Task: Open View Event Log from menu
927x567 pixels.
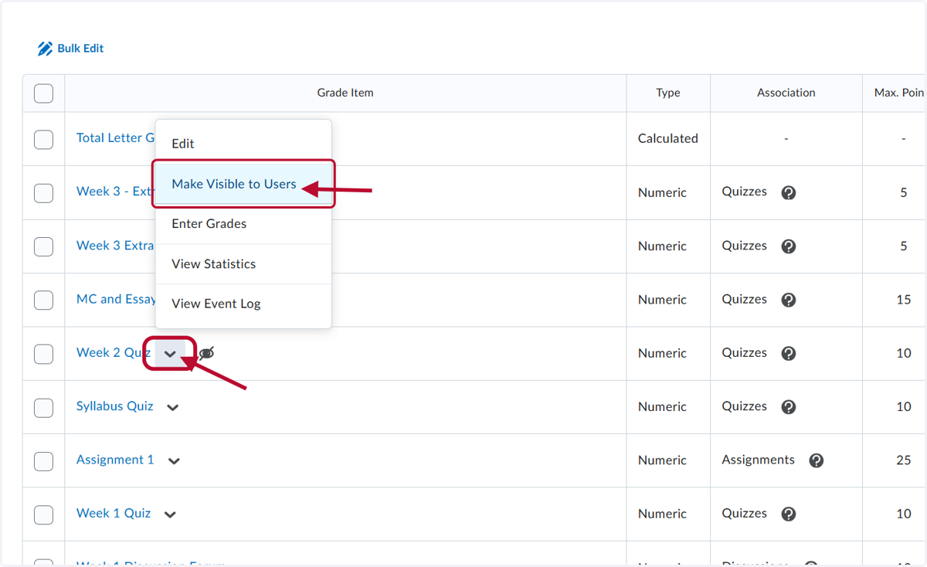Action: point(243,304)
